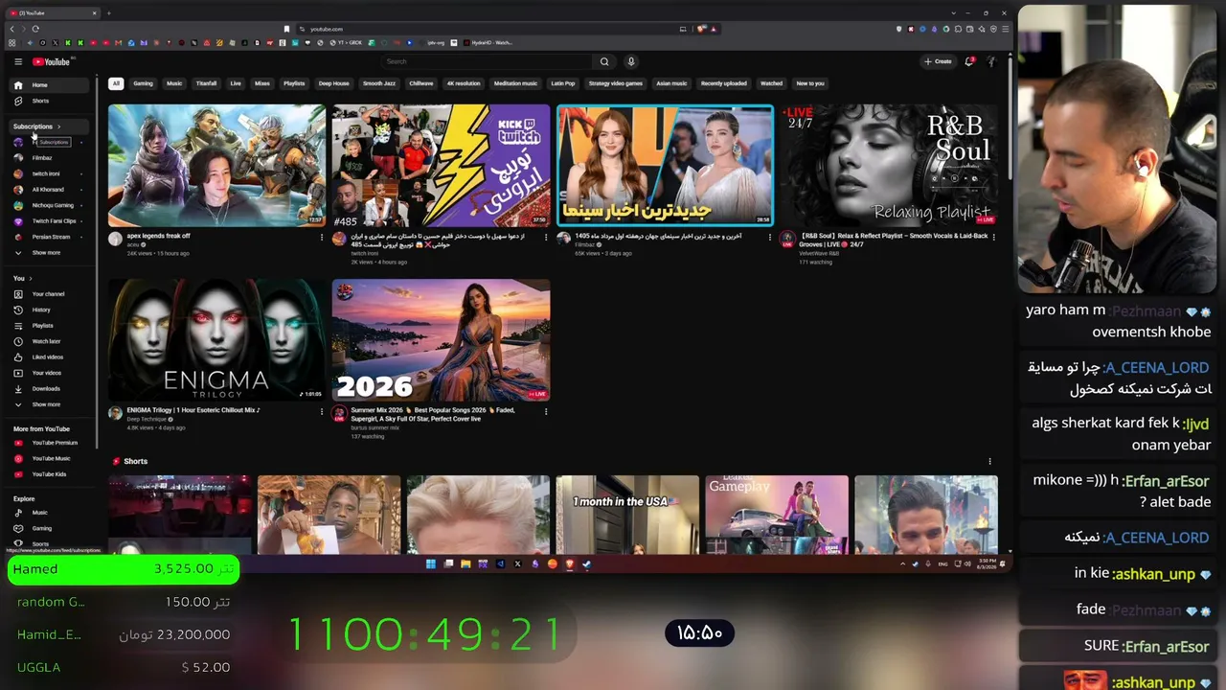Open the Persian Stream subscription channel
Screen dimensions: 1226x690
pyautogui.click(x=48, y=237)
